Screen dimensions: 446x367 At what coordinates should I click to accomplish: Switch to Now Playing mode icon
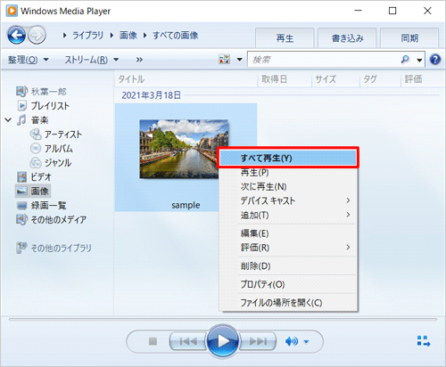424,341
